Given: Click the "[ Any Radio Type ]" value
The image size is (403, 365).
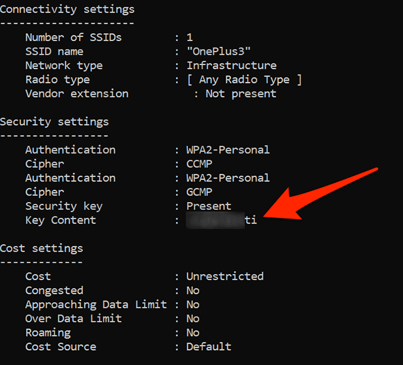Looking at the screenshot, I should [x=244, y=79].
